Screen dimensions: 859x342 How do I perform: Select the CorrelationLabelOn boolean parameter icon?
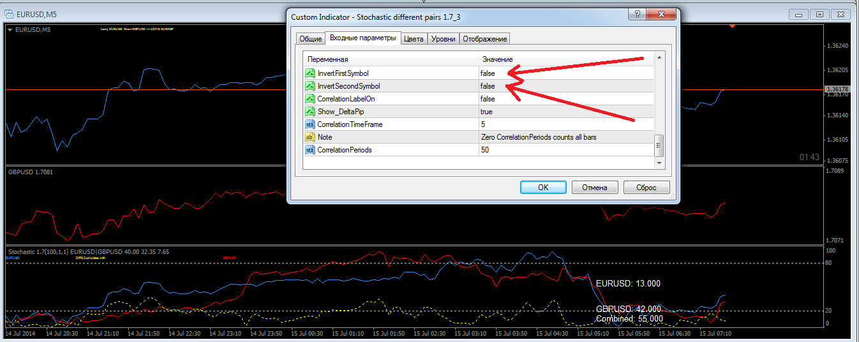310,99
